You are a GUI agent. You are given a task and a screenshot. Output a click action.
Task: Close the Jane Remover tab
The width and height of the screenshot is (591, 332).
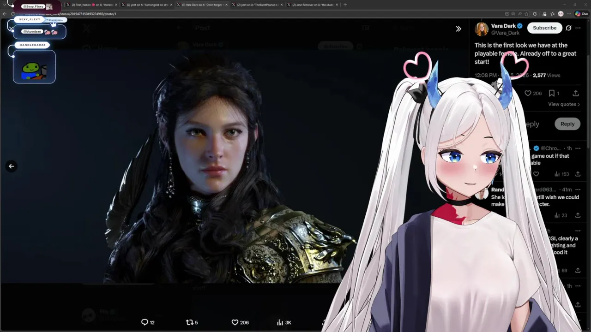pyautogui.click(x=337, y=5)
